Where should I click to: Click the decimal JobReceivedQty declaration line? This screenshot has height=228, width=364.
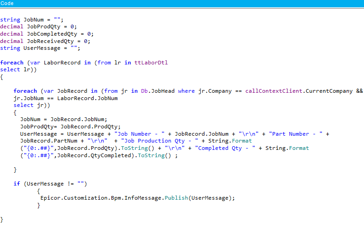tap(45, 41)
